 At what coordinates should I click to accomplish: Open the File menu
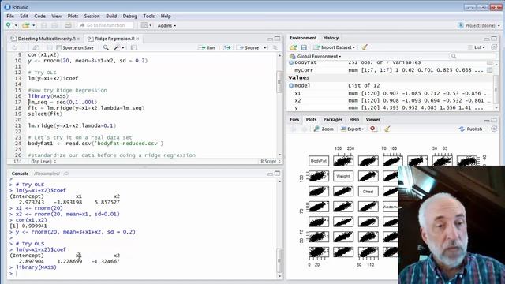(x=10, y=16)
